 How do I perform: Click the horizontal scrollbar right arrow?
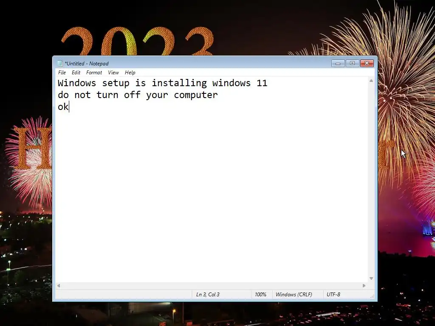(x=364, y=286)
